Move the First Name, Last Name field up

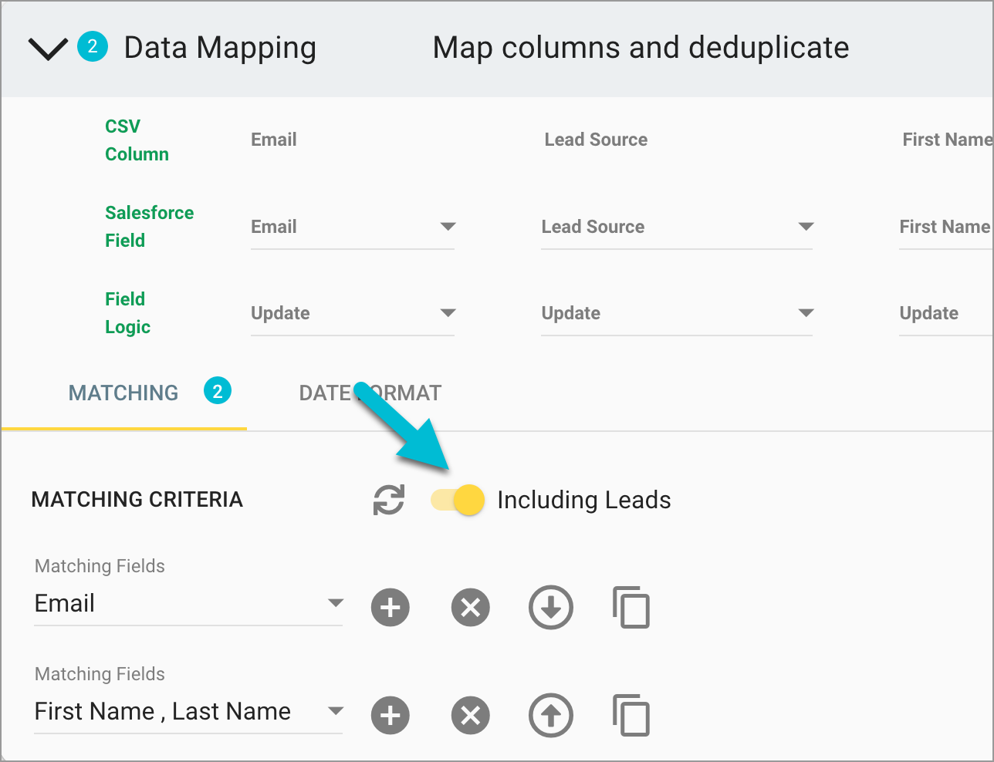pyautogui.click(x=550, y=715)
